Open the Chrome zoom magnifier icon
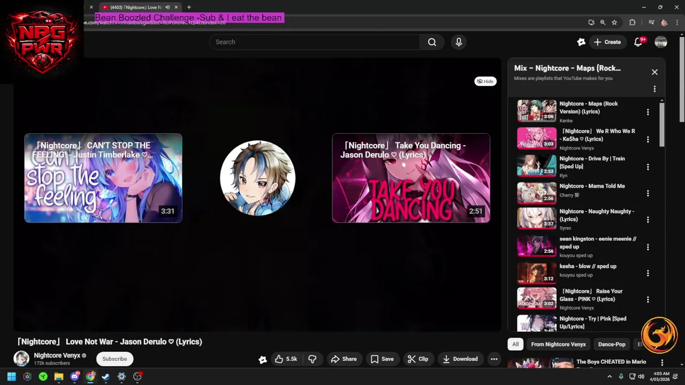This screenshot has height=385, width=685. tap(603, 22)
